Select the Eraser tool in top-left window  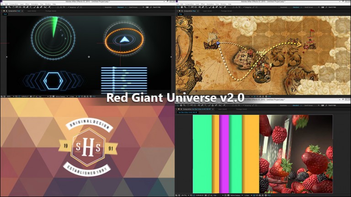[41, 7]
